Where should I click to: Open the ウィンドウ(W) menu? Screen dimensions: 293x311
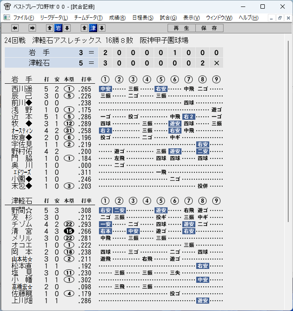pos(219,18)
